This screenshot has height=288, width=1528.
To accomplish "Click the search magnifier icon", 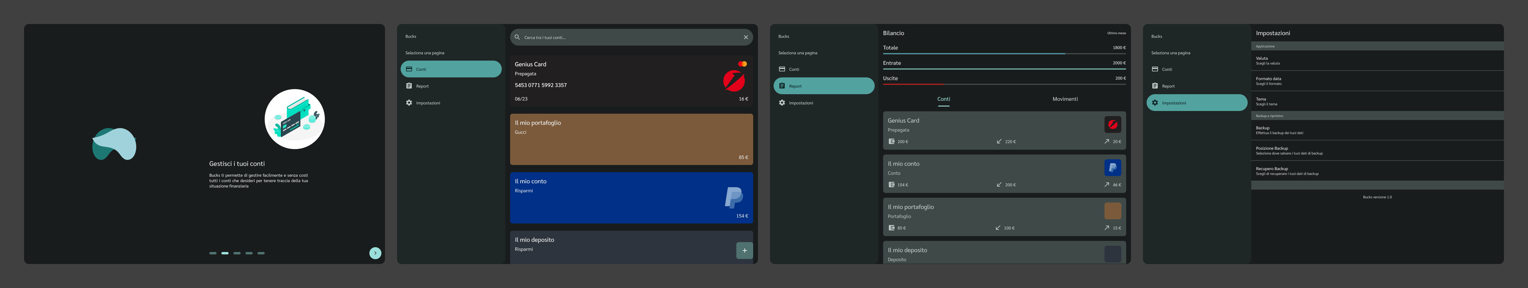I will [517, 37].
